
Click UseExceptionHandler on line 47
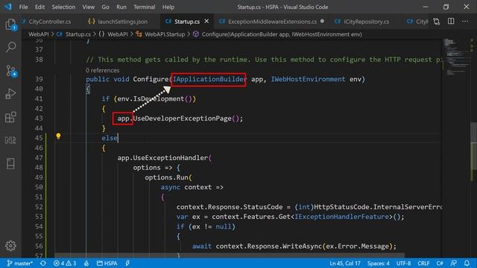171,158
